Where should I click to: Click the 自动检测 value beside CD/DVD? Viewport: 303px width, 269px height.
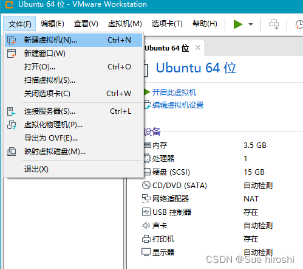(x=258, y=186)
